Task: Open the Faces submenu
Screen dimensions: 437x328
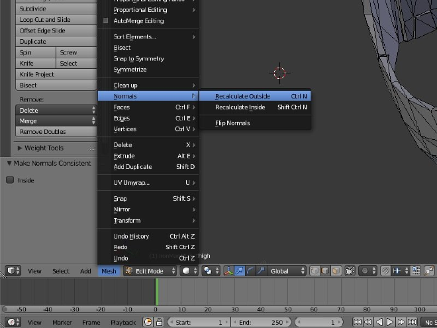Action: (148, 107)
